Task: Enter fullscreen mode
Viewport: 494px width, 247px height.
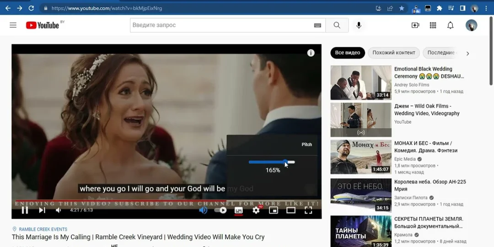Action: pos(308,210)
